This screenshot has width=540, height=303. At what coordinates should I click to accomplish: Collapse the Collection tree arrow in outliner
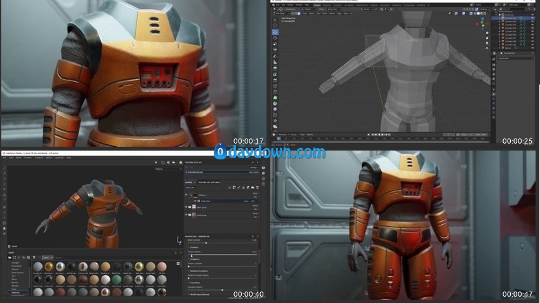click(x=497, y=15)
